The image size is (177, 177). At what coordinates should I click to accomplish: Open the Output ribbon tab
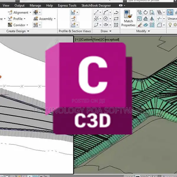point(19,5)
